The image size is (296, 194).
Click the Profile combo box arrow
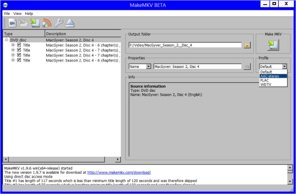pyautogui.click(x=285, y=66)
